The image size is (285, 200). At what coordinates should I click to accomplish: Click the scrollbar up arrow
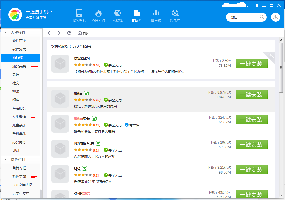[281, 40]
